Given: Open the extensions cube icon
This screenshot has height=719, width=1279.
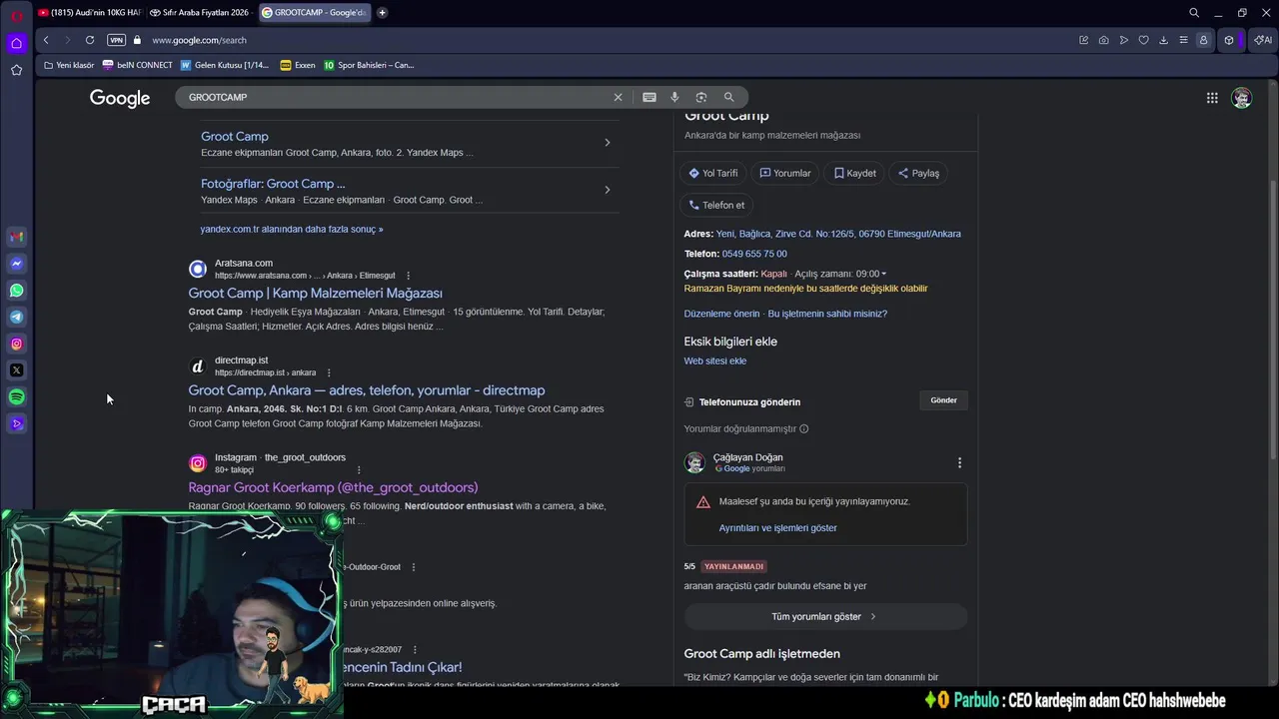Looking at the screenshot, I should 1229,40.
